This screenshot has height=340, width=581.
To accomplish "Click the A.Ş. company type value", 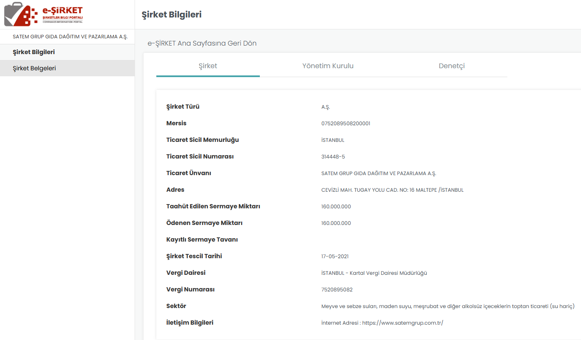I will click(x=325, y=107).
